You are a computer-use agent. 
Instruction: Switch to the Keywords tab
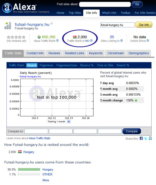[x=96, y=53]
